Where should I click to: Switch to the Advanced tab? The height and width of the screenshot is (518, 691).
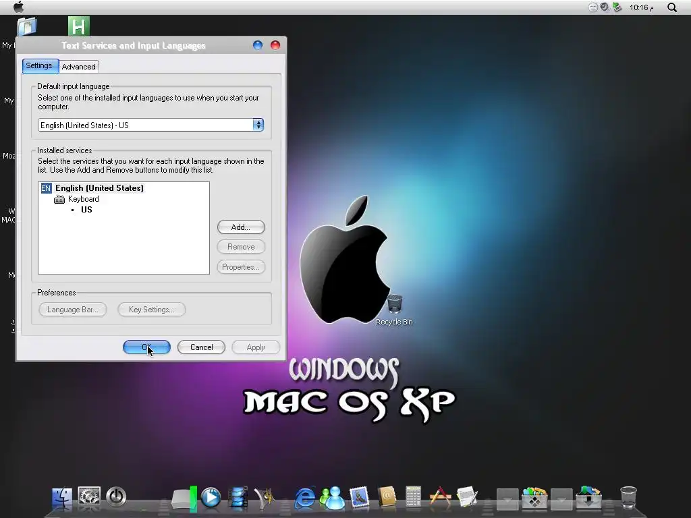[78, 67]
